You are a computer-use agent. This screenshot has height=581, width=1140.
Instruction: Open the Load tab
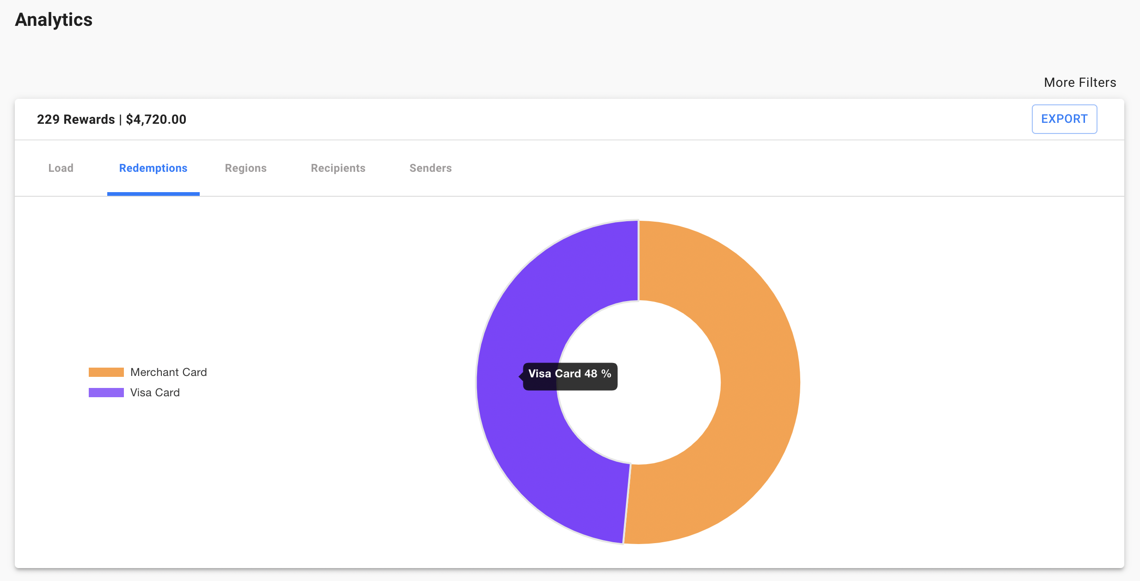click(61, 168)
